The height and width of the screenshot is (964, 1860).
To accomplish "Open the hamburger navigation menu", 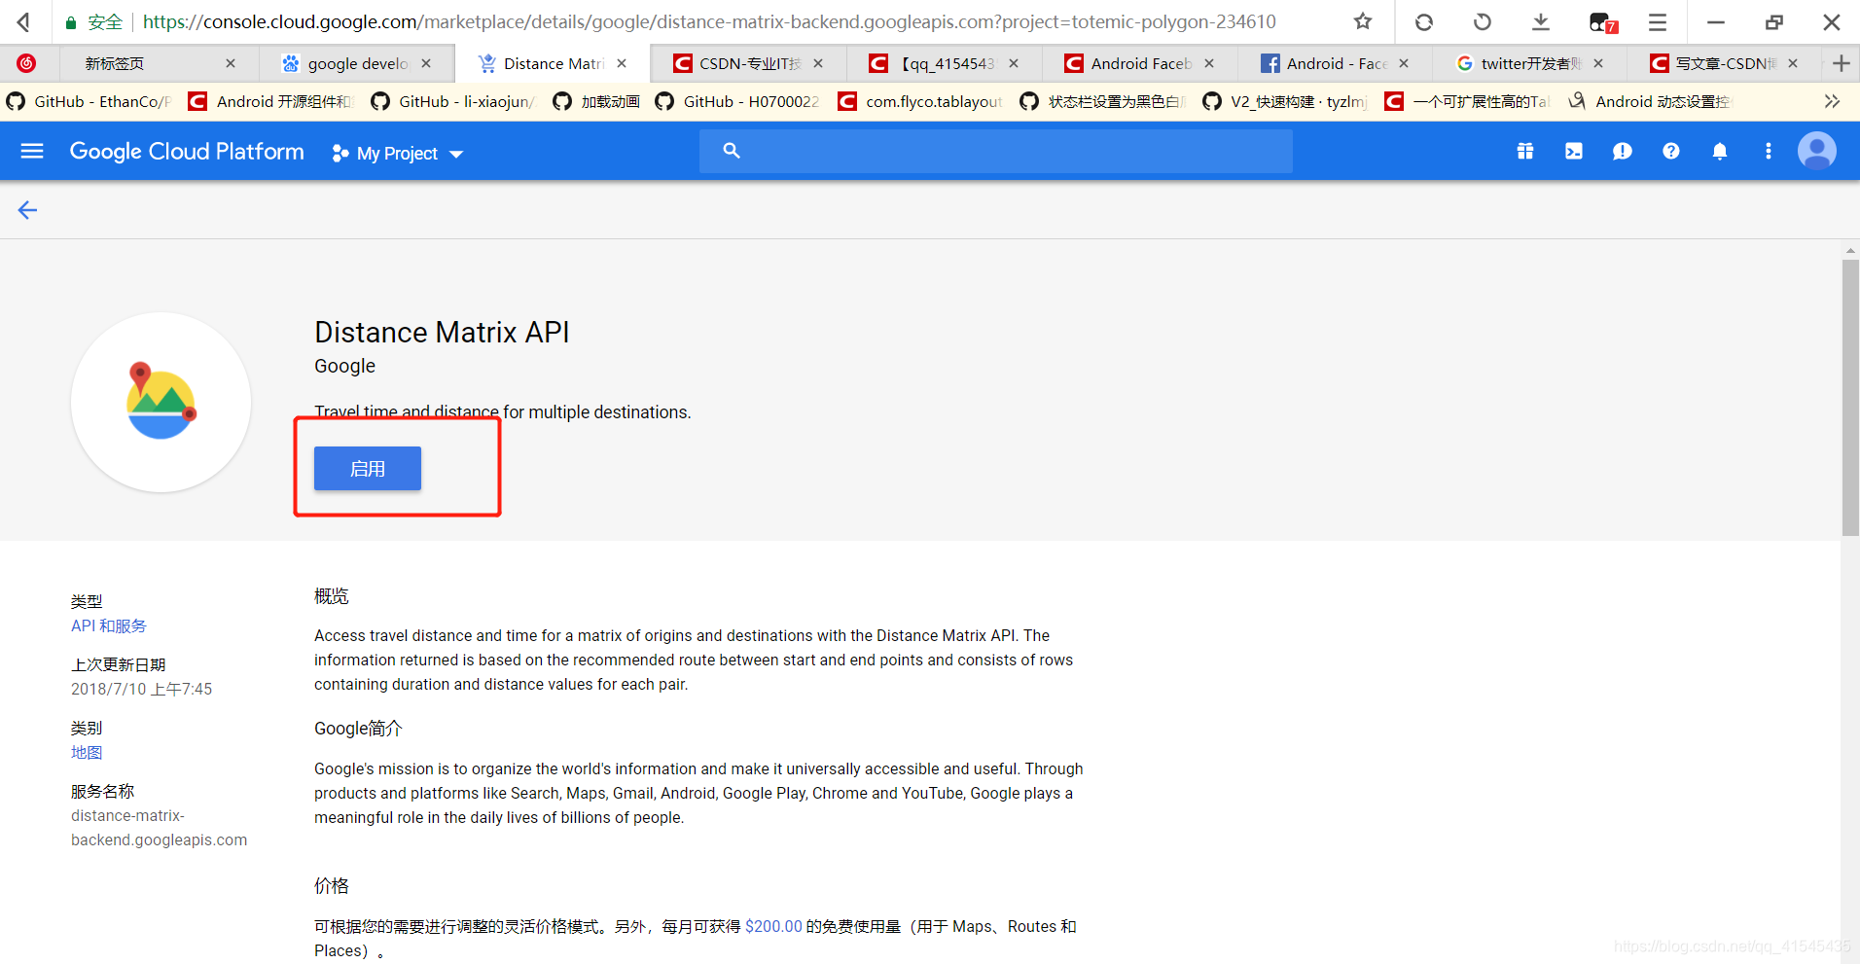I will click(32, 151).
